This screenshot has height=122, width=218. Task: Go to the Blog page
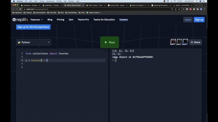point(50,20)
